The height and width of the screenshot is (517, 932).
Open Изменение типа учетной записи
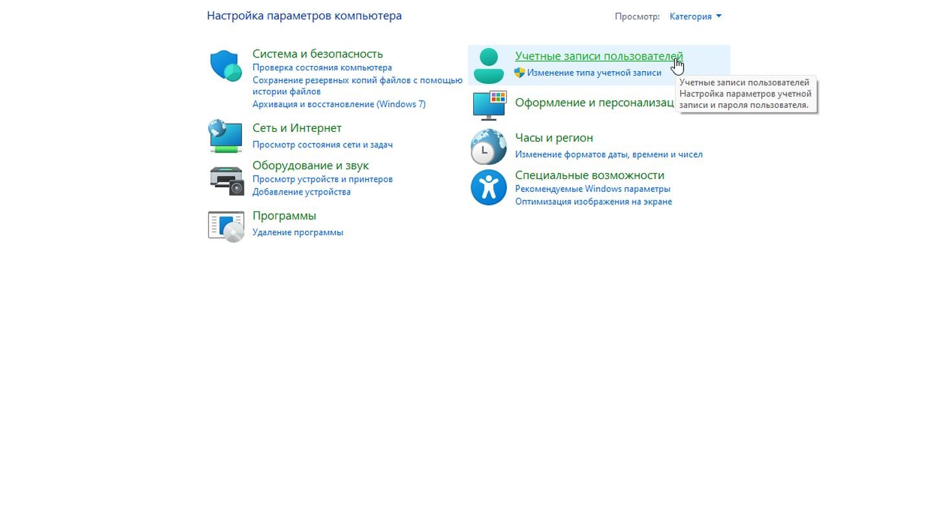click(x=594, y=73)
